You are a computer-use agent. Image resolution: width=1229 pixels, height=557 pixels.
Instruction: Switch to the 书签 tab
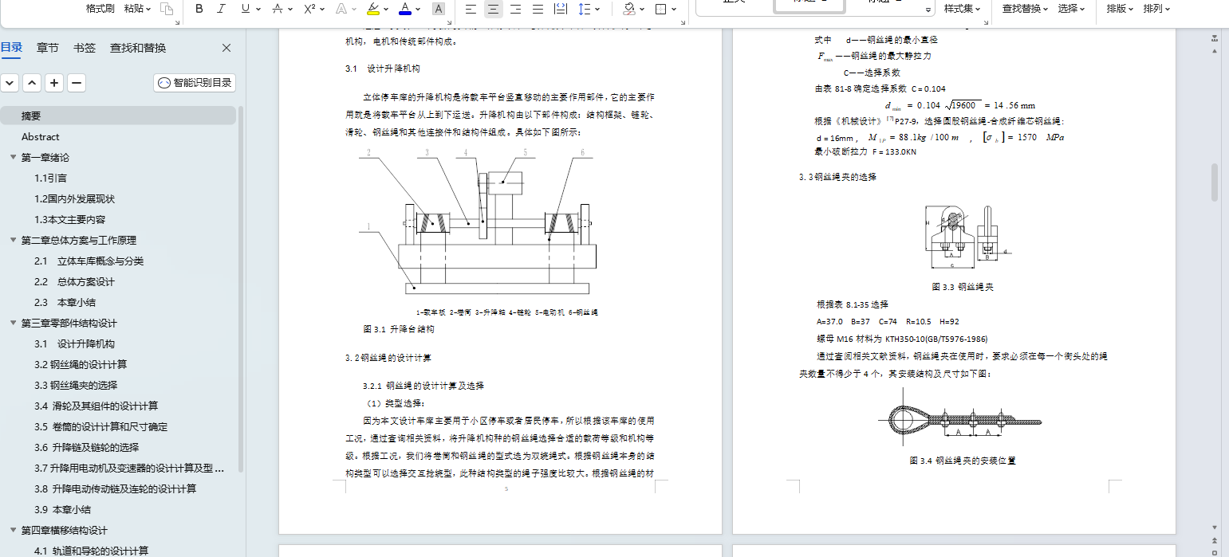click(x=85, y=48)
